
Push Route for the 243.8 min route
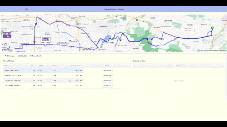click(107, 81)
